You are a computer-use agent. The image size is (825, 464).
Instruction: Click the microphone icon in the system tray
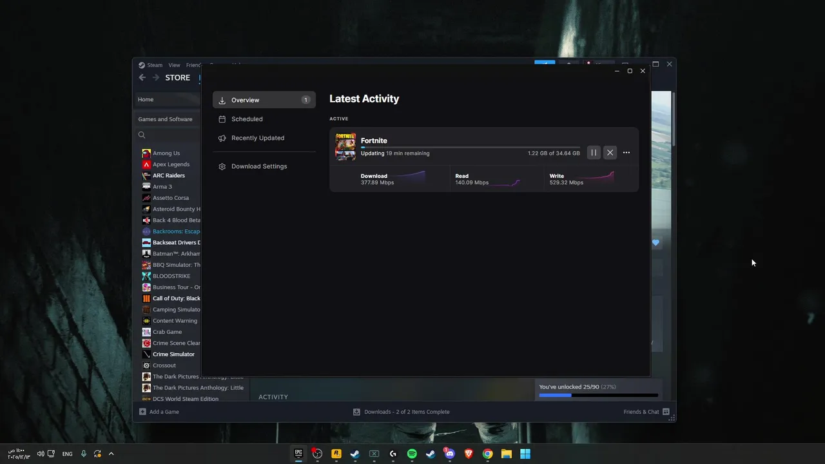[84, 454]
